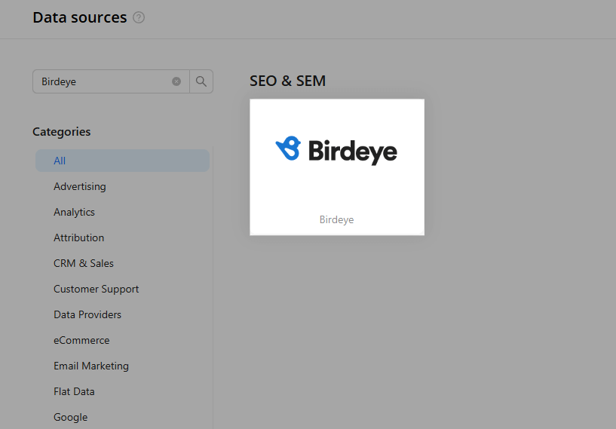Select the All category
616x429 pixels.
click(x=122, y=161)
